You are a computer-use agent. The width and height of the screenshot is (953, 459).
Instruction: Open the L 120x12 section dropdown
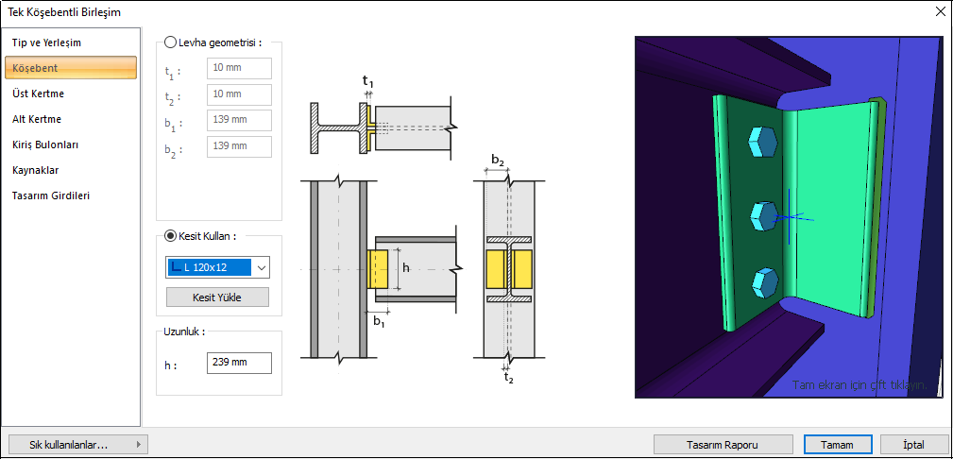point(262,267)
